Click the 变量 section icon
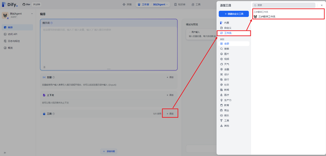The height and width of the screenshot is (156, 326). [x=44, y=77]
